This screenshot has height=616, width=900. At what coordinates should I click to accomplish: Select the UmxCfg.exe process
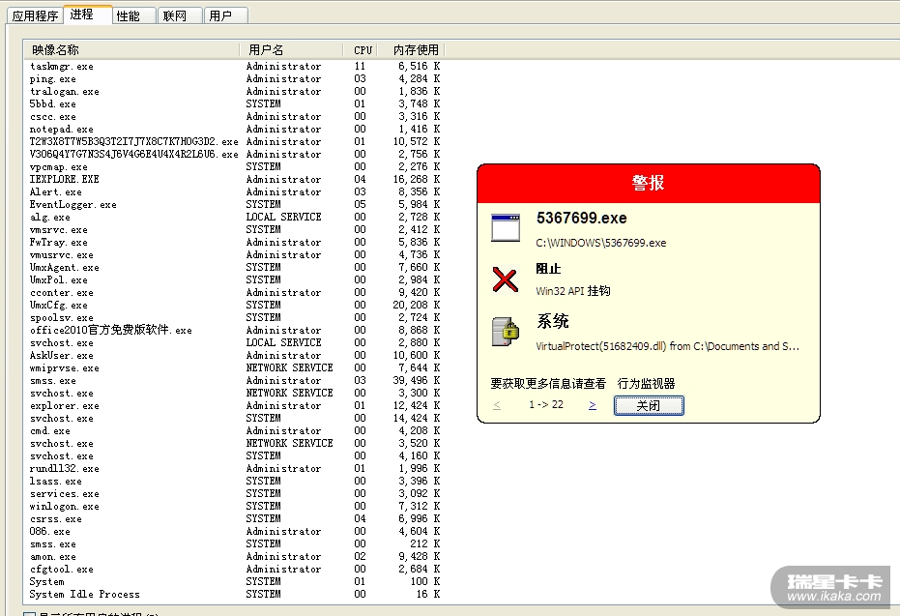coord(234,305)
